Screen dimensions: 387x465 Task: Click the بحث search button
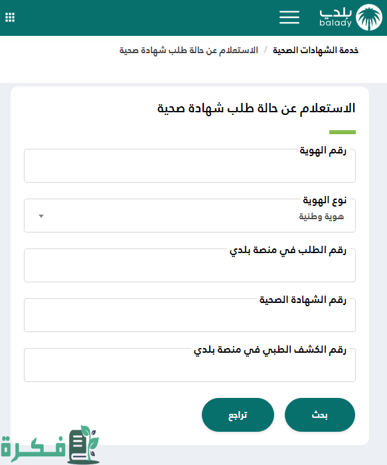[320, 415]
